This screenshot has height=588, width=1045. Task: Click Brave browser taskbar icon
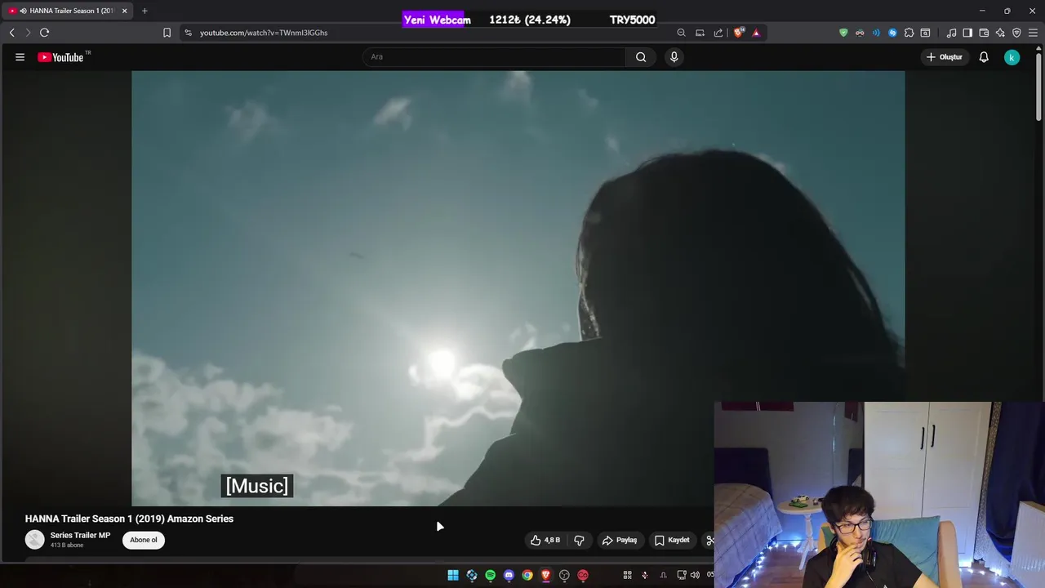545,575
